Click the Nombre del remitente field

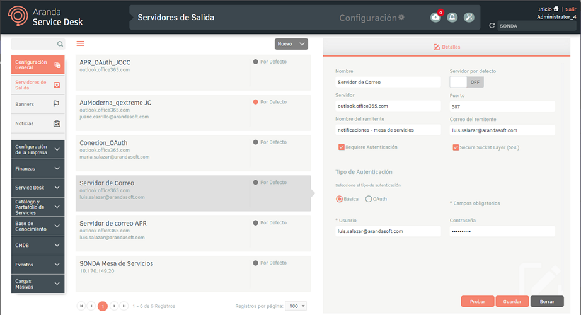tap(388, 130)
